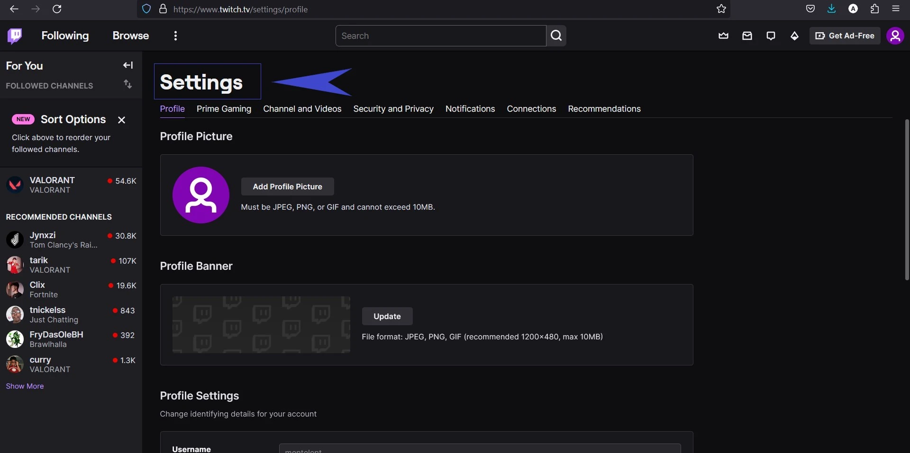
Task: Click the page vertical scrollbar
Action: pyautogui.click(x=907, y=199)
